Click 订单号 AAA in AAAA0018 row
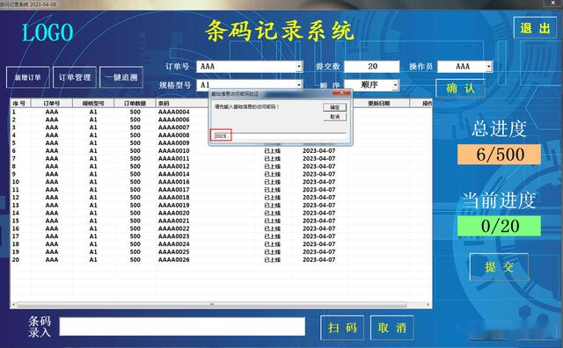This screenshot has width=563, height=348. (52, 198)
